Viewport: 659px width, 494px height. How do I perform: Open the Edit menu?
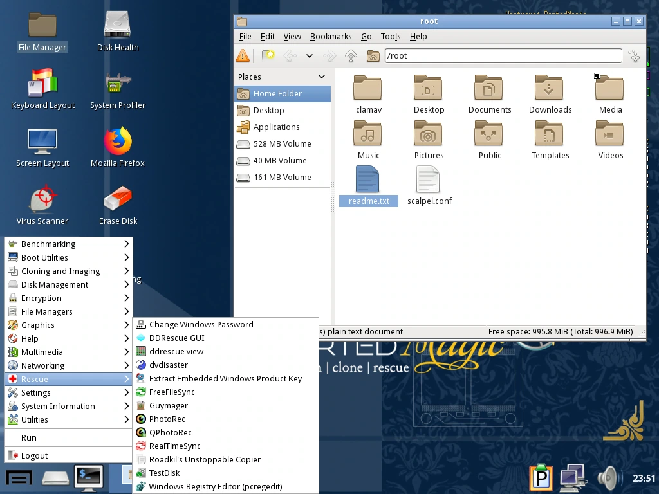pos(267,37)
